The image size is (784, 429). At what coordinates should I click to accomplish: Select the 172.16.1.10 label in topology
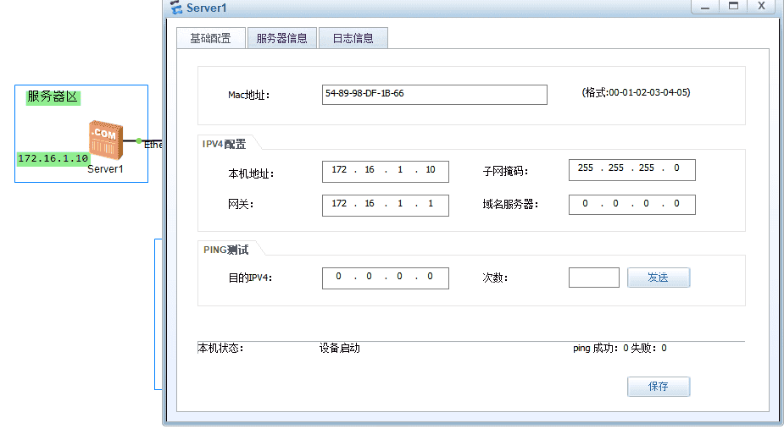click(x=53, y=158)
